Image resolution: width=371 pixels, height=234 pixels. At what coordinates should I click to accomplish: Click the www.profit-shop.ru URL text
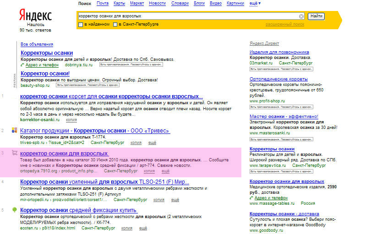point(267,101)
